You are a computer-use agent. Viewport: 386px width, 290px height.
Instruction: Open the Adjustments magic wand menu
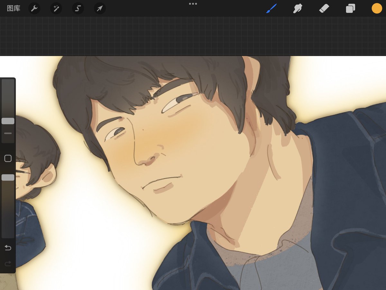pos(56,8)
